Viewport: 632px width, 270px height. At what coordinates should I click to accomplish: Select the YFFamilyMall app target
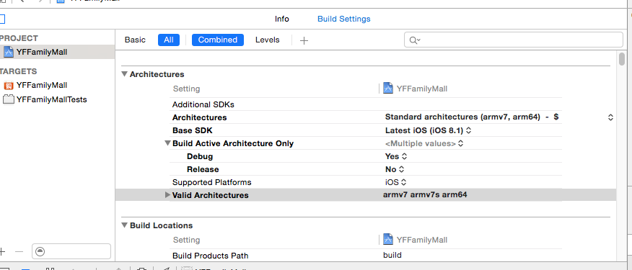pos(42,85)
